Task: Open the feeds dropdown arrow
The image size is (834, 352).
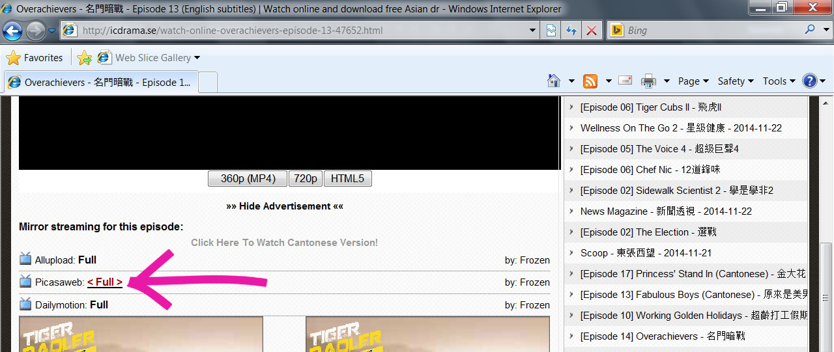Action: pos(609,81)
